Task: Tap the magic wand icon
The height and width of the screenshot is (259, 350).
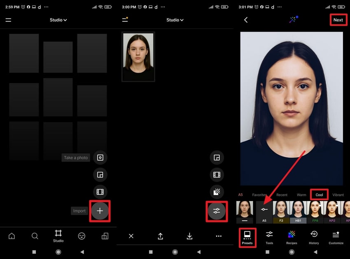Action: tap(293, 19)
